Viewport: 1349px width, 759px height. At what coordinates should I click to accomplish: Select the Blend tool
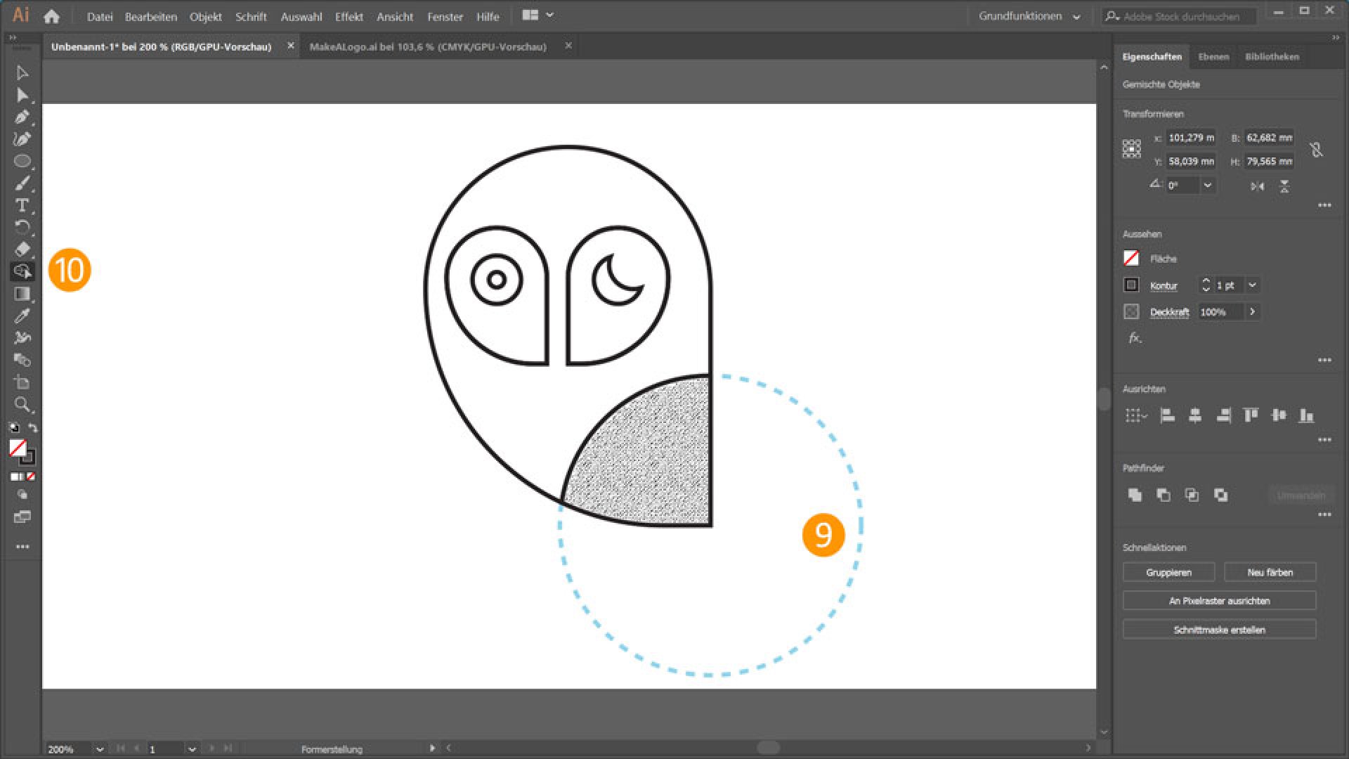(x=22, y=360)
